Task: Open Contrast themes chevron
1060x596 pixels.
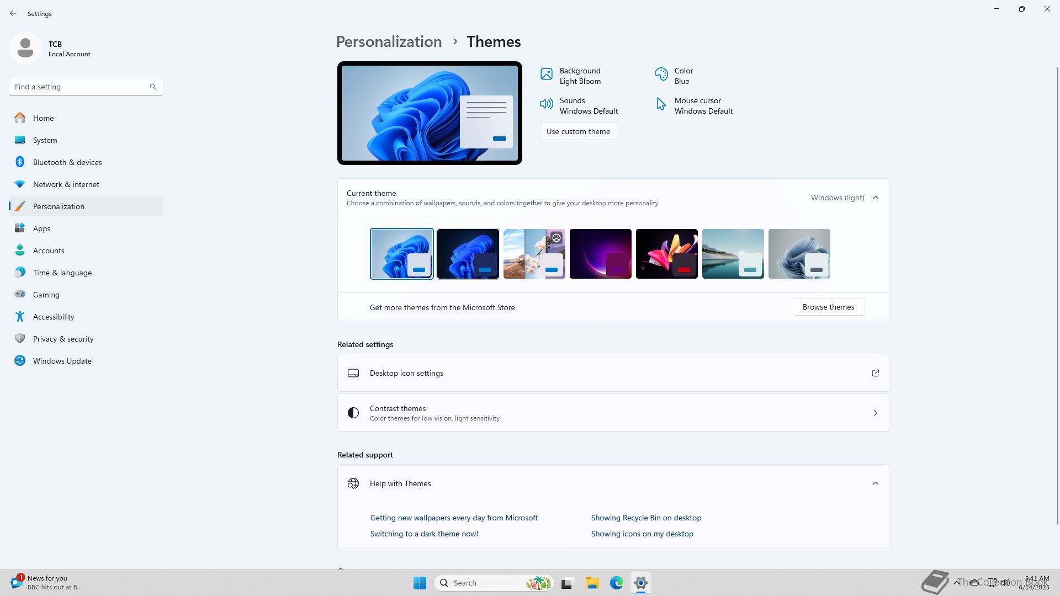Action: click(x=875, y=413)
